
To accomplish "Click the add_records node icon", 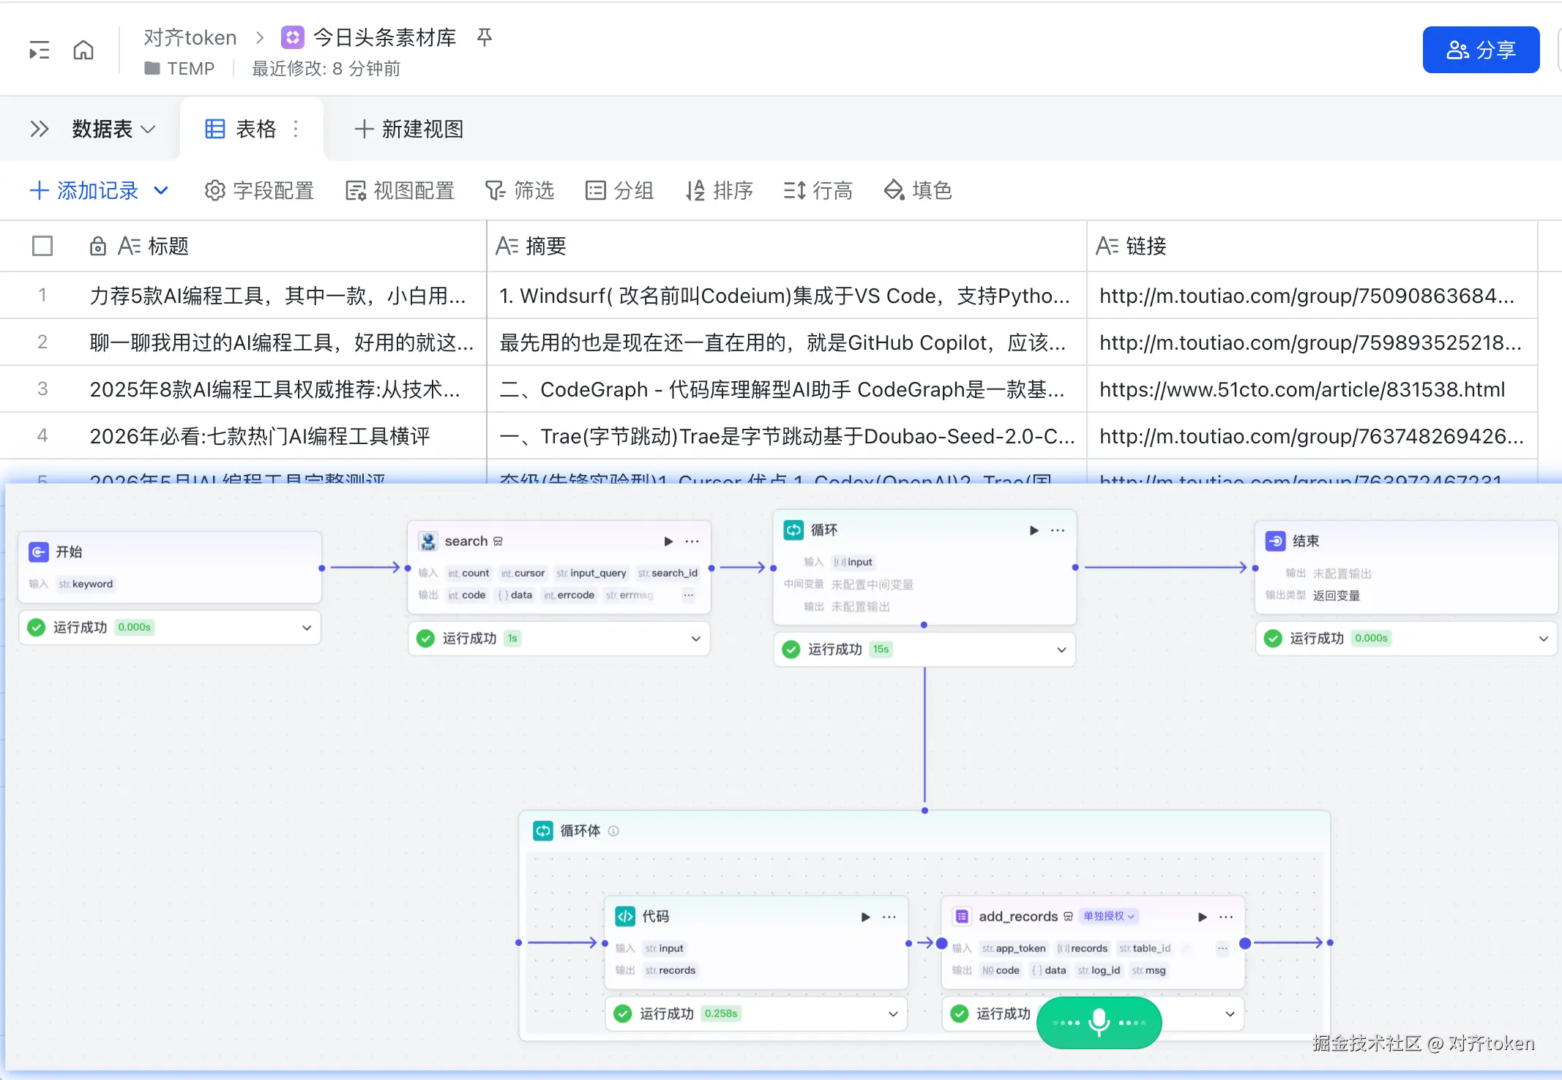I will [x=962, y=916].
